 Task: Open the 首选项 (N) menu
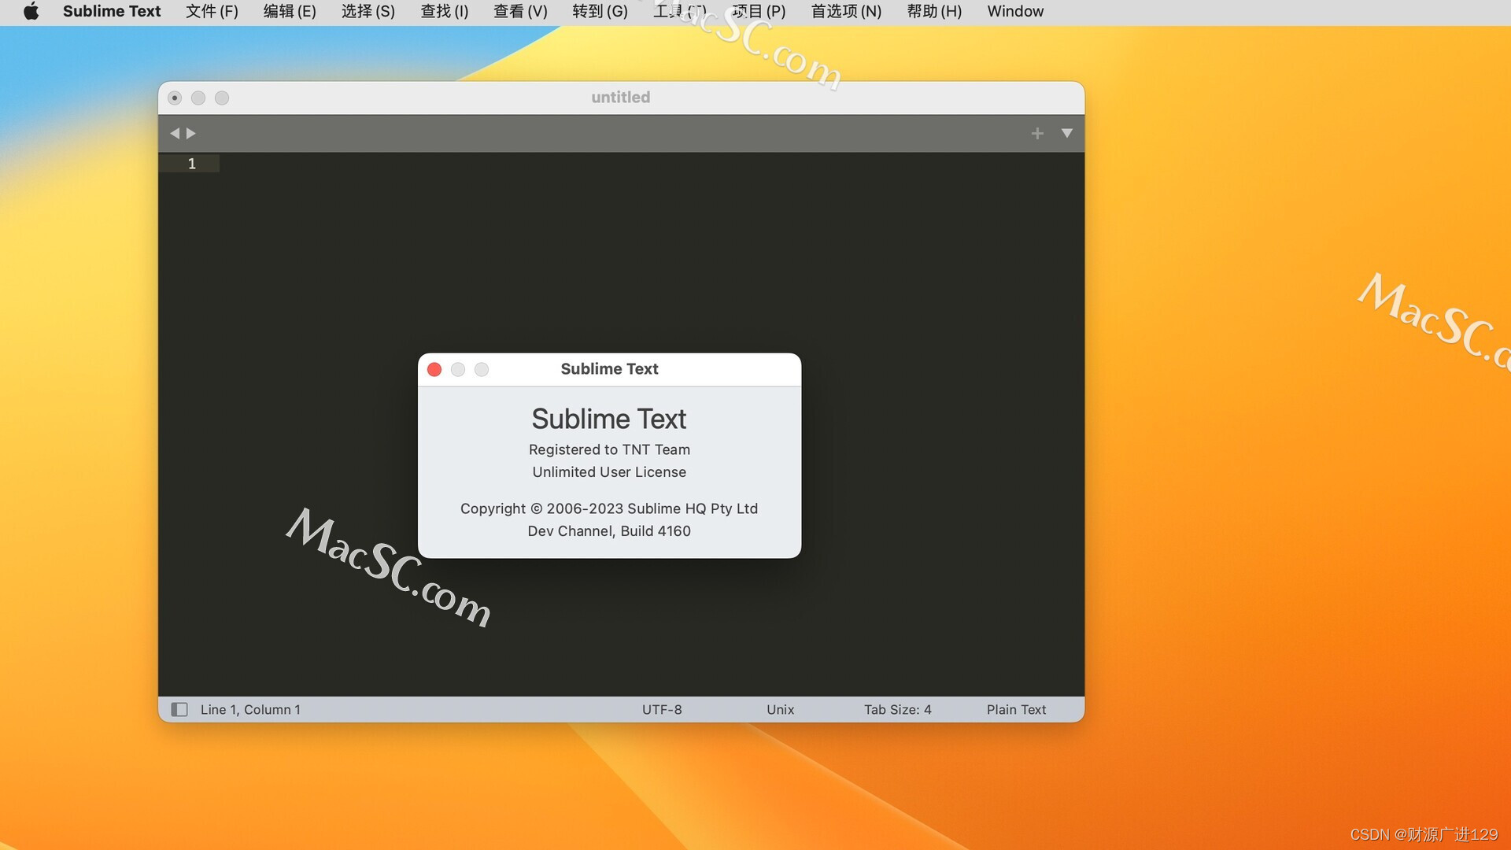click(846, 11)
